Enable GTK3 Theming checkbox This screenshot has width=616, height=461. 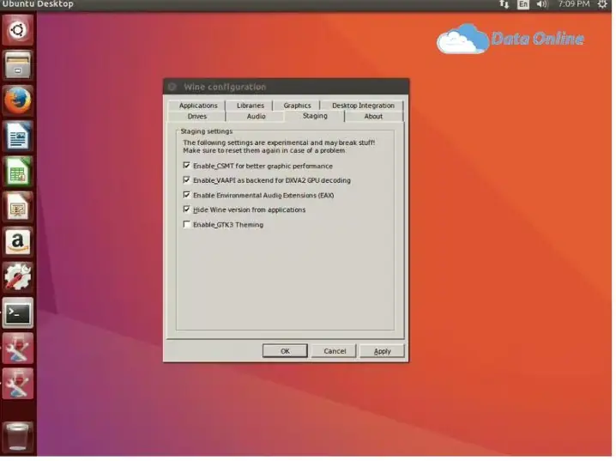click(x=187, y=224)
